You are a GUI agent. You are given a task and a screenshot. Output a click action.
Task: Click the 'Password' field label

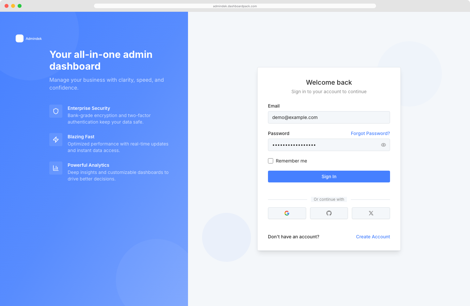(x=279, y=133)
